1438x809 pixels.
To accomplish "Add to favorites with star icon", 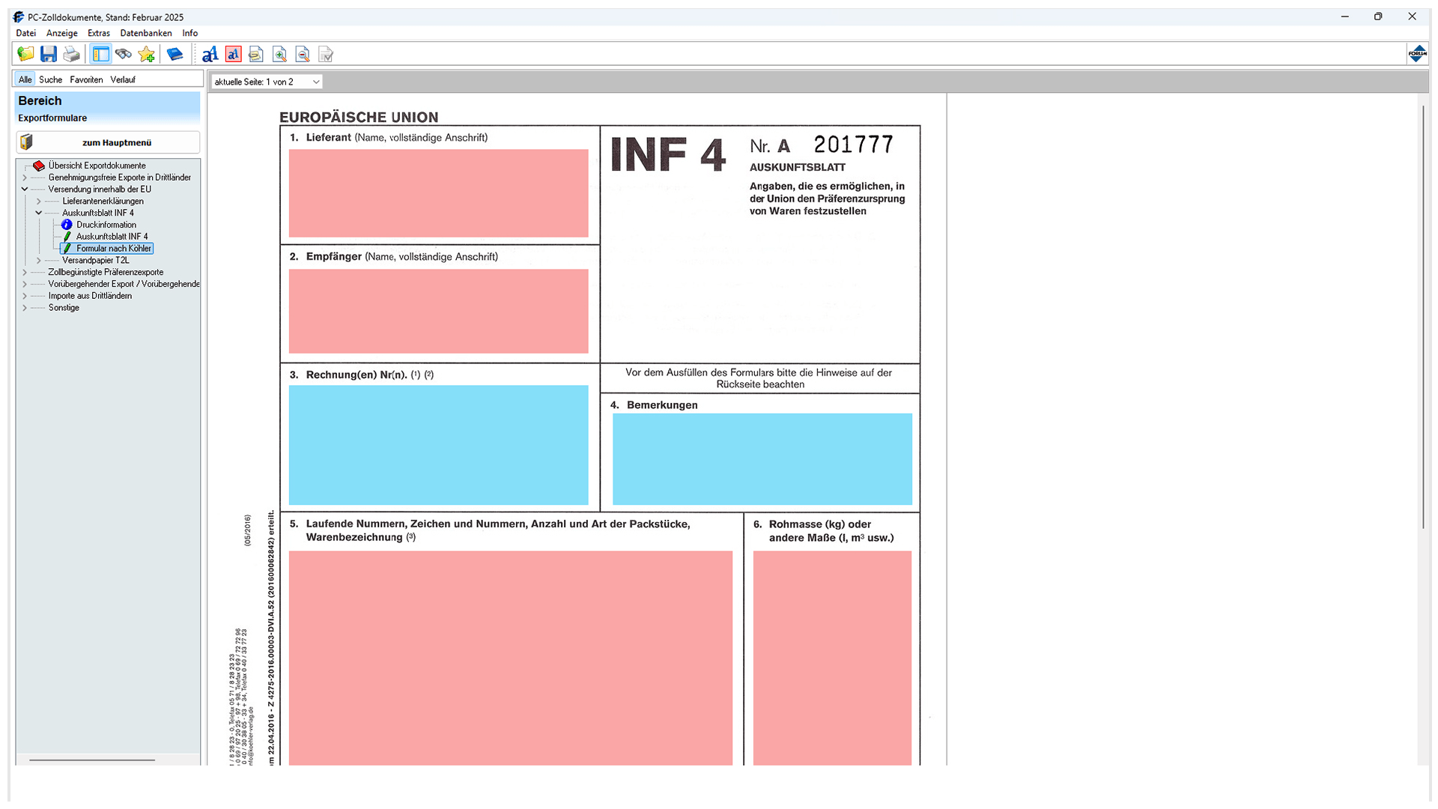I will point(147,54).
